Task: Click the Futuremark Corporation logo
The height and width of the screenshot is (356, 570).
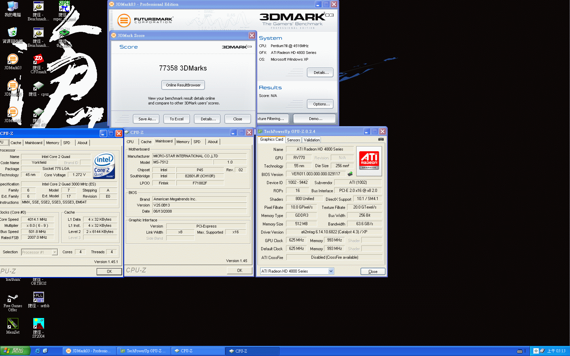Action: [x=145, y=20]
